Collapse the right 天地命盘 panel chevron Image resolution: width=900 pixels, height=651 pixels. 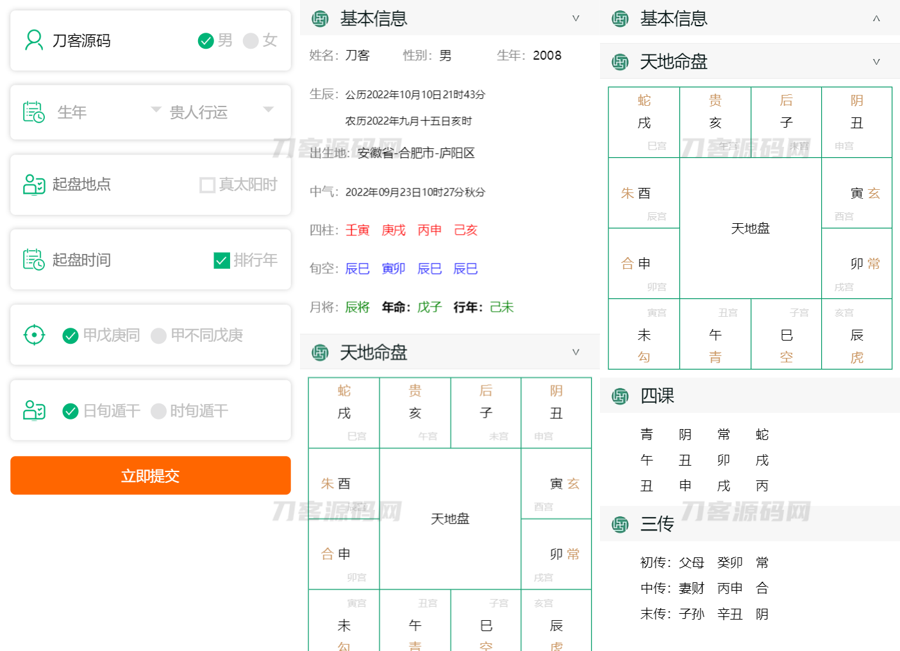[876, 62]
